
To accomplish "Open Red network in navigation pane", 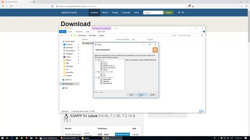I will 66,88.
